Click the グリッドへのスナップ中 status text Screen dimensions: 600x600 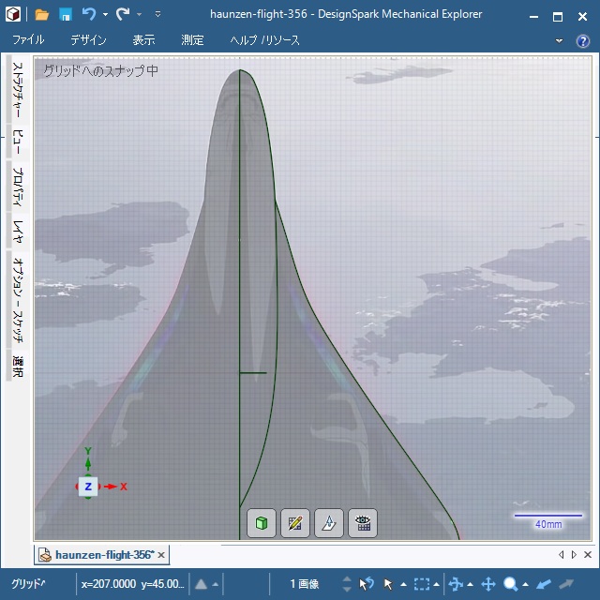(x=100, y=71)
